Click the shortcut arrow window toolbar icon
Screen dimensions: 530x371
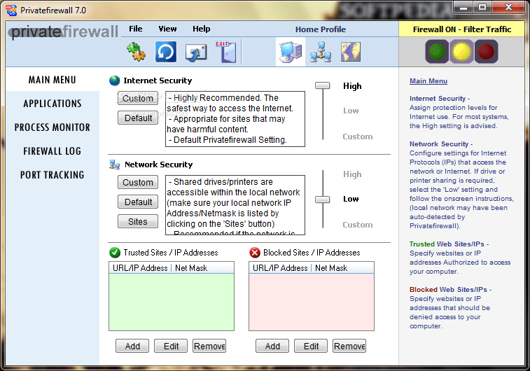click(196, 52)
